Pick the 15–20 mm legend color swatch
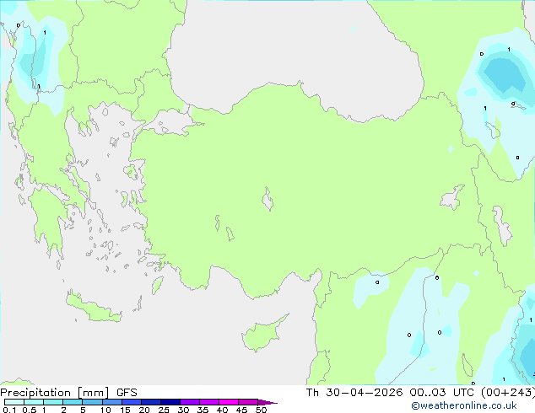This screenshot has width=535, height=413. (x=131, y=402)
